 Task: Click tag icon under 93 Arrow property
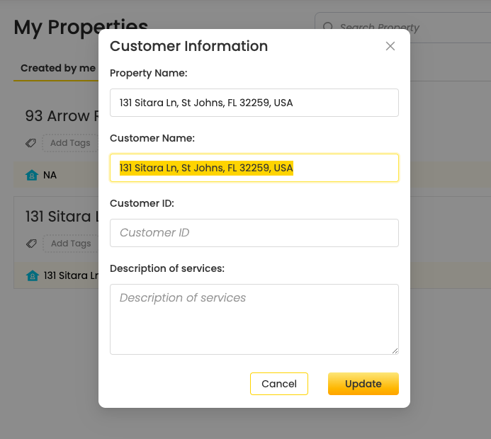tap(31, 143)
